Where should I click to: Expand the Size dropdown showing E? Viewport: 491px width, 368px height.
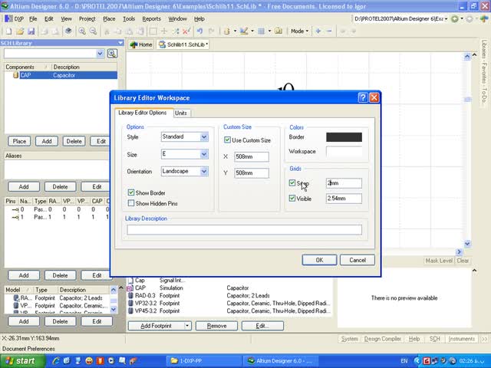pyautogui.click(x=204, y=154)
